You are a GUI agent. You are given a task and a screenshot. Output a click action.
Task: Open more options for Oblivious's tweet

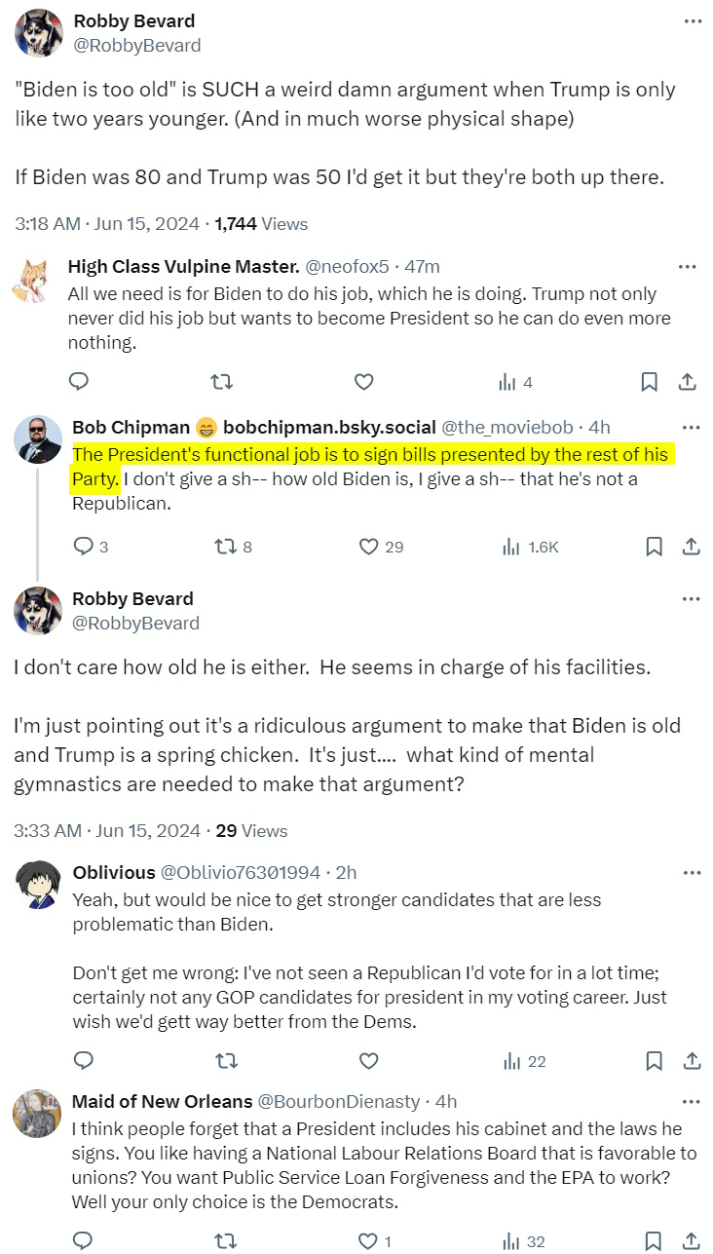691,872
